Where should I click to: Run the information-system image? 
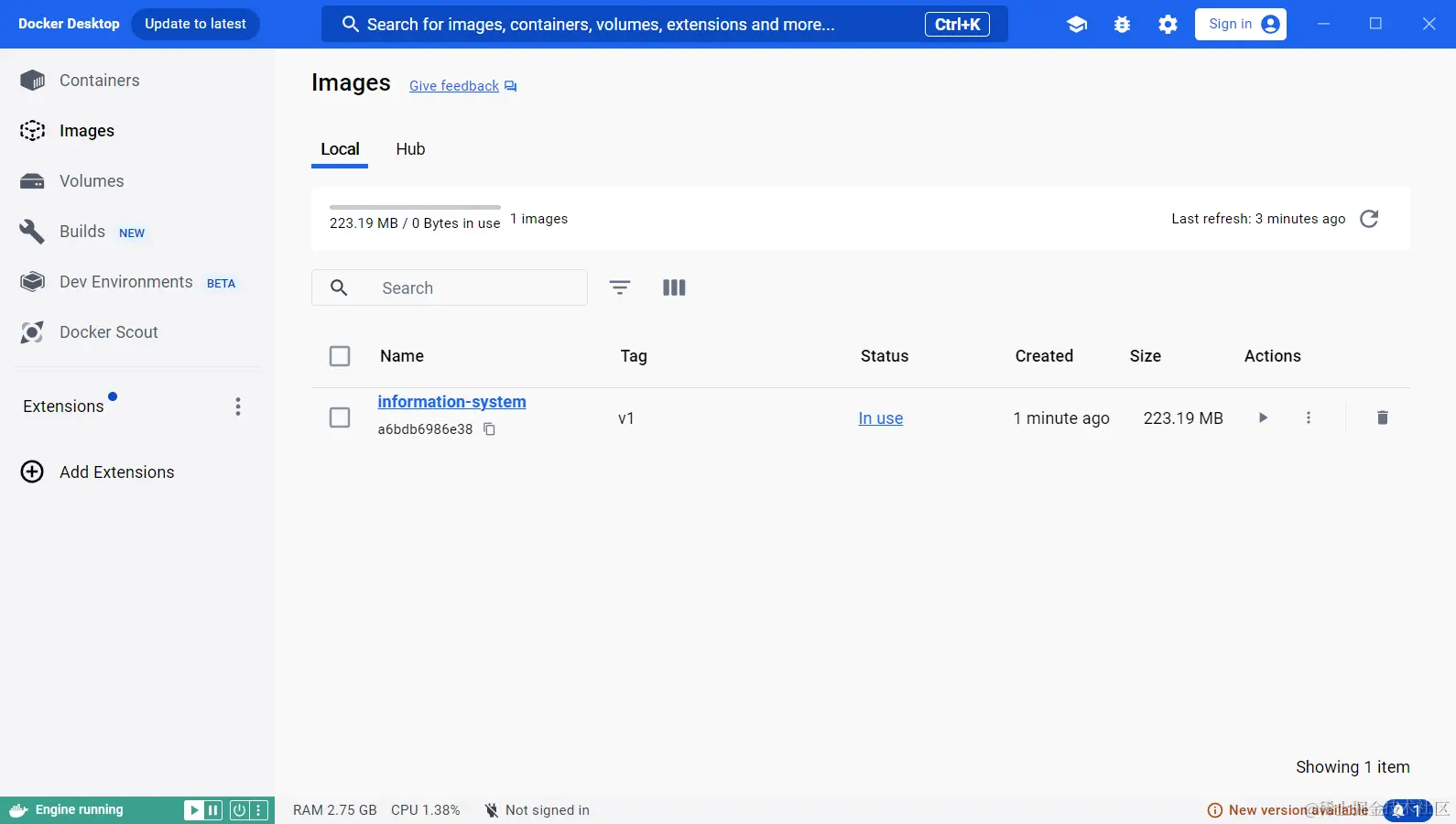(x=1263, y=417)
